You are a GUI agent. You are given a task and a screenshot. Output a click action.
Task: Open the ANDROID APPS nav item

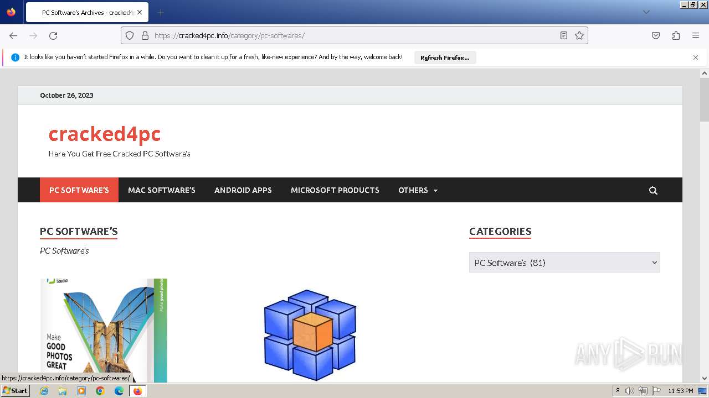pyautogui.click(x=243, y=190)
